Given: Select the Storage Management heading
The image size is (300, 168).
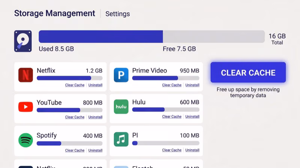Looking at the screenshot, I should pyautogui.click(x=54, y=13).
